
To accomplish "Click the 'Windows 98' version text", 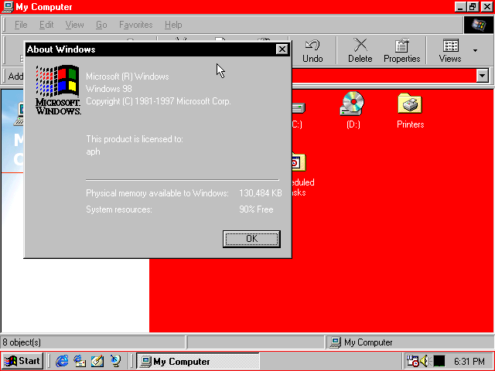I will click(x=108, y=89).
